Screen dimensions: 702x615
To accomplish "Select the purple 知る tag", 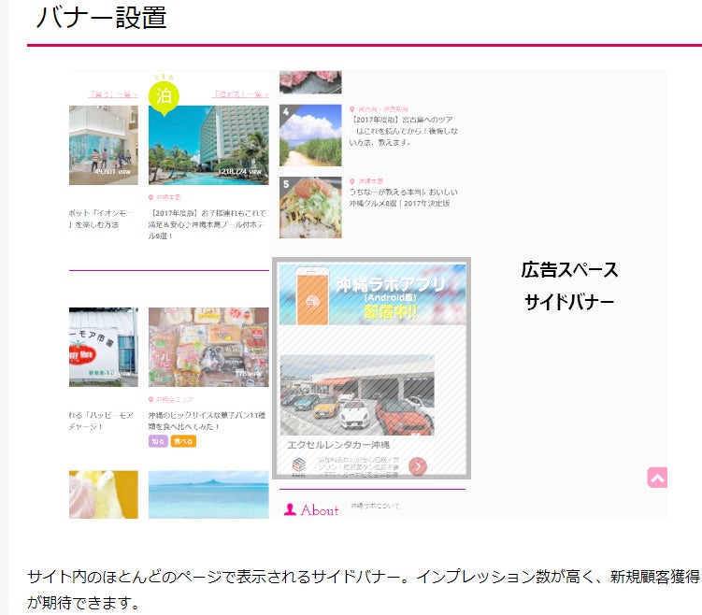I will point(158,441).
